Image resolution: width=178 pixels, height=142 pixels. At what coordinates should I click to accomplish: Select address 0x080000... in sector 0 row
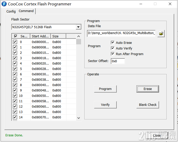click(x=40, y=42)
